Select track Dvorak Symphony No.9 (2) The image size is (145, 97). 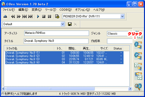click(x=64, y=56)
